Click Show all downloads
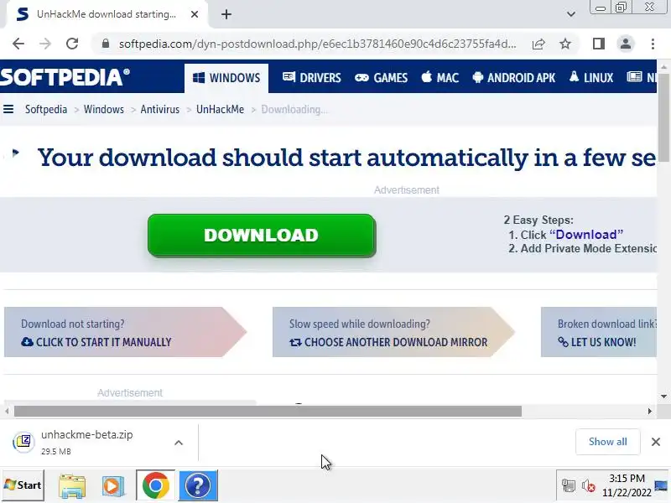 click(x=607, y=442)
